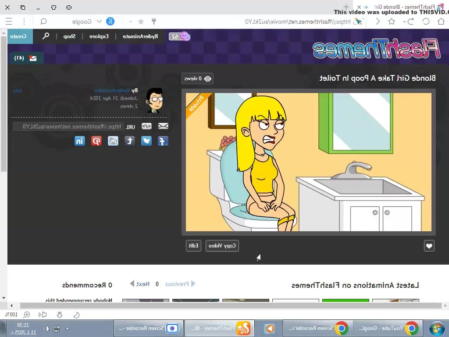Mute the tab using its speaker icon
Screen dimensions: 449x337
click(x=366, y=7)
